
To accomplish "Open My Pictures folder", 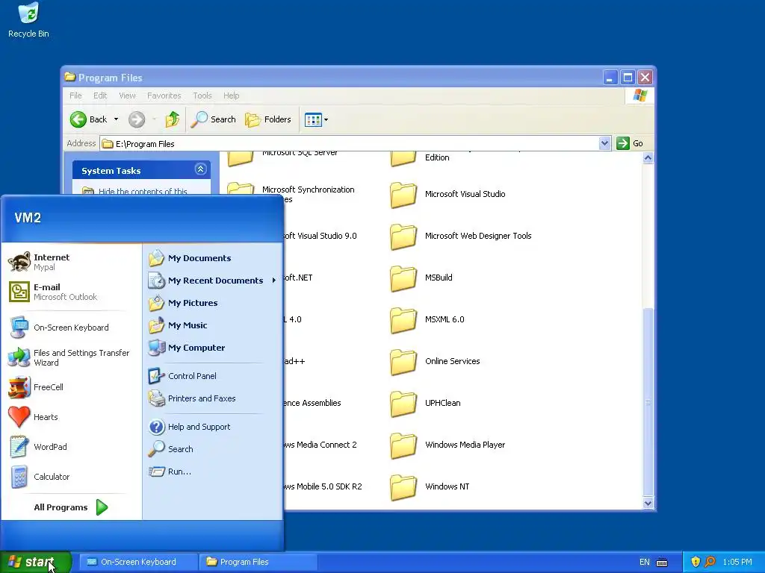I will [x=212, y=303].
